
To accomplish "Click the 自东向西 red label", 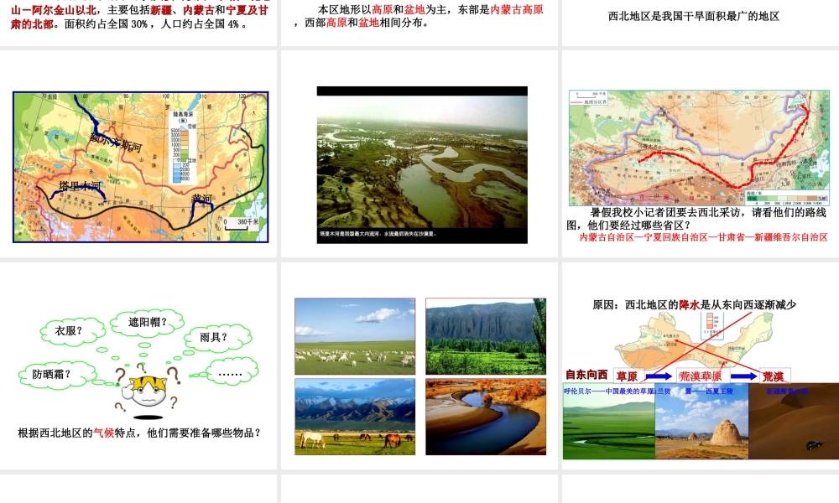I will [x=587, y=376].
